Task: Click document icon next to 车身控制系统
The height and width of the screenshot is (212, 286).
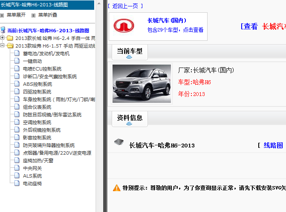Action: 17,99
